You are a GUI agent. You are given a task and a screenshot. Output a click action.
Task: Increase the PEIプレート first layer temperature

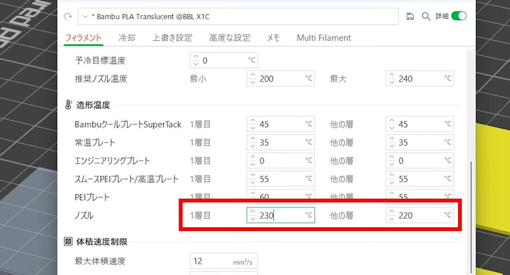click(x=252, y=194)
